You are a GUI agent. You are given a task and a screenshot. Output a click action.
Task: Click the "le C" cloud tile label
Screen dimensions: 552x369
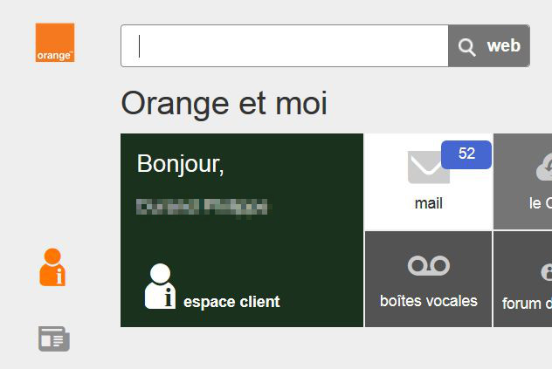541,203
